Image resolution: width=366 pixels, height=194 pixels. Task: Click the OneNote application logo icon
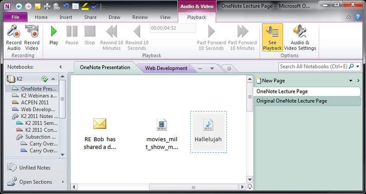(x=7, y=6)
